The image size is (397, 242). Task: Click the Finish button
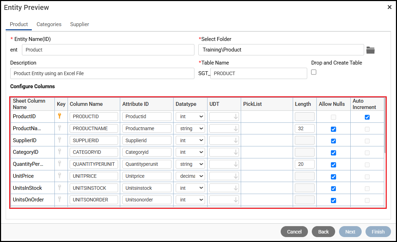[x=378, y=232]
